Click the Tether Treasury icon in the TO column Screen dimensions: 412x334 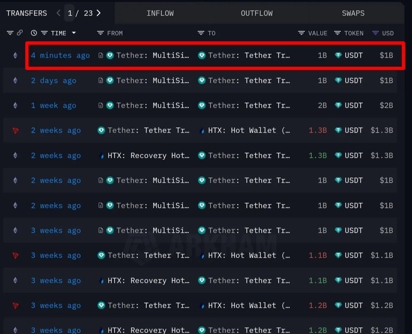point(202,55)
